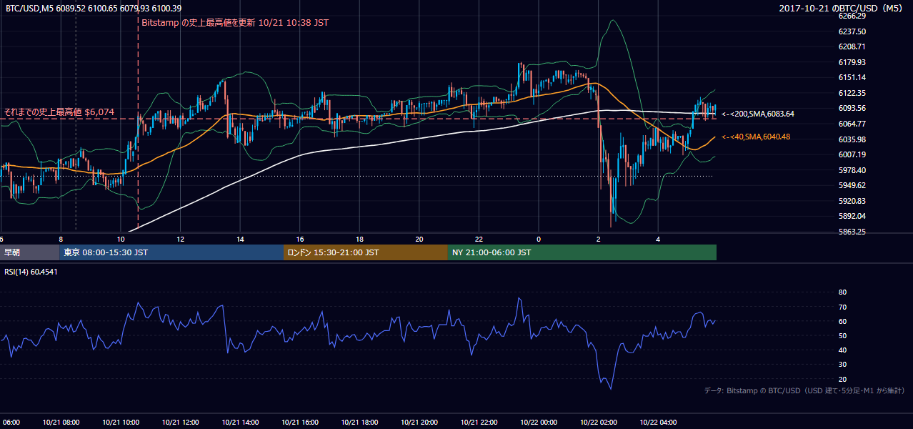Screen dimensions: 913x429
Task: Select the NY 21:00-06:00 JST session bar
Action: click(582, 252)
